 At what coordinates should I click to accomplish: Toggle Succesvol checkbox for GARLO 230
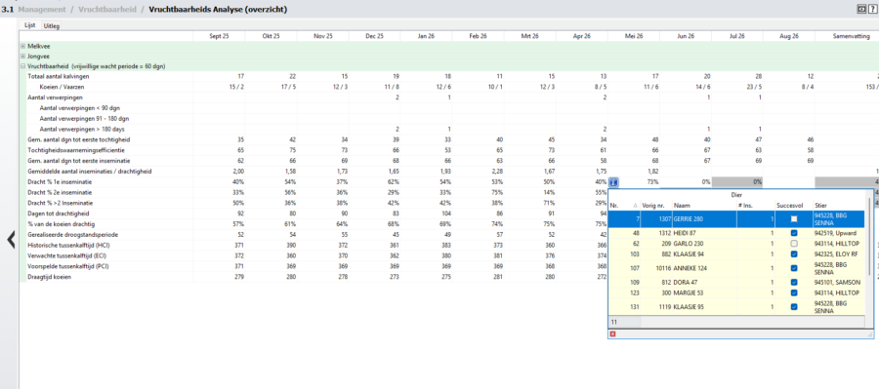click(794, 244)
